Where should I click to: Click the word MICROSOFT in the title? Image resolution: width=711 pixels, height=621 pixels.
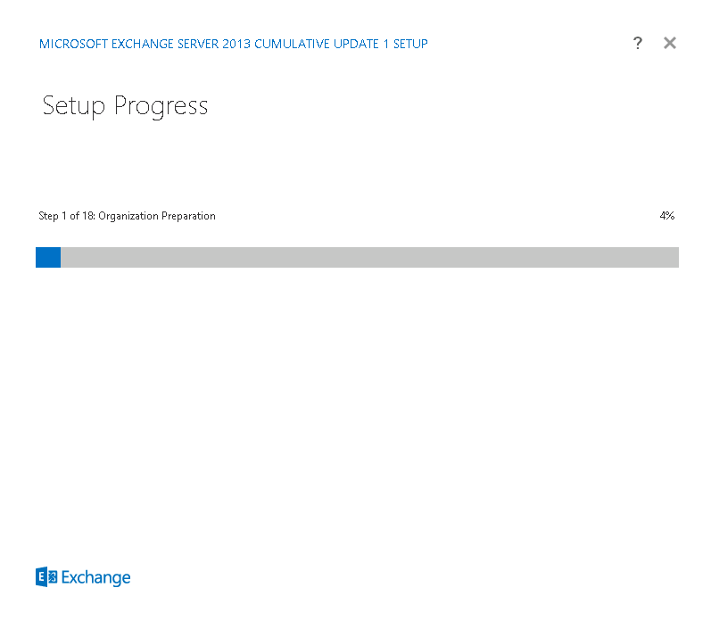coord(73,44)
